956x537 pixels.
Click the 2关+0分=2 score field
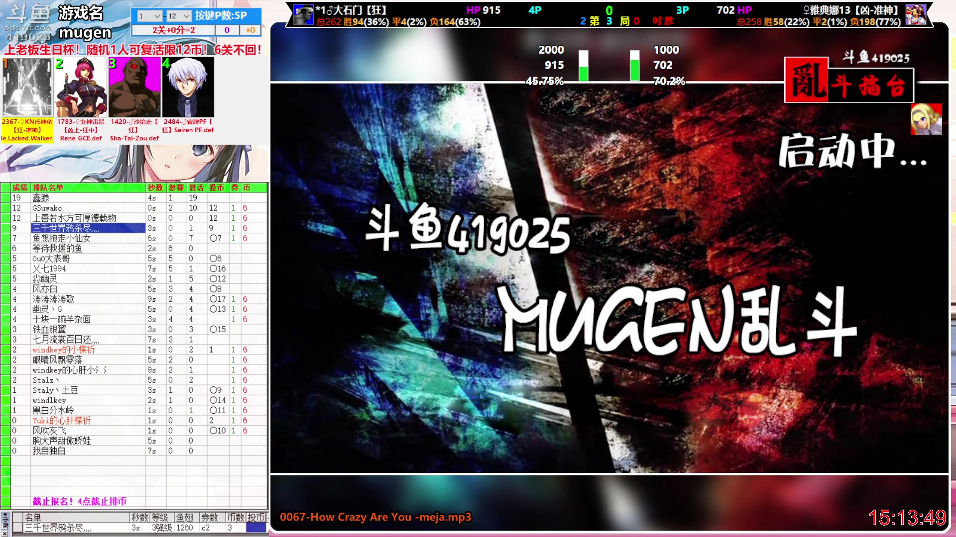(173, 30)
